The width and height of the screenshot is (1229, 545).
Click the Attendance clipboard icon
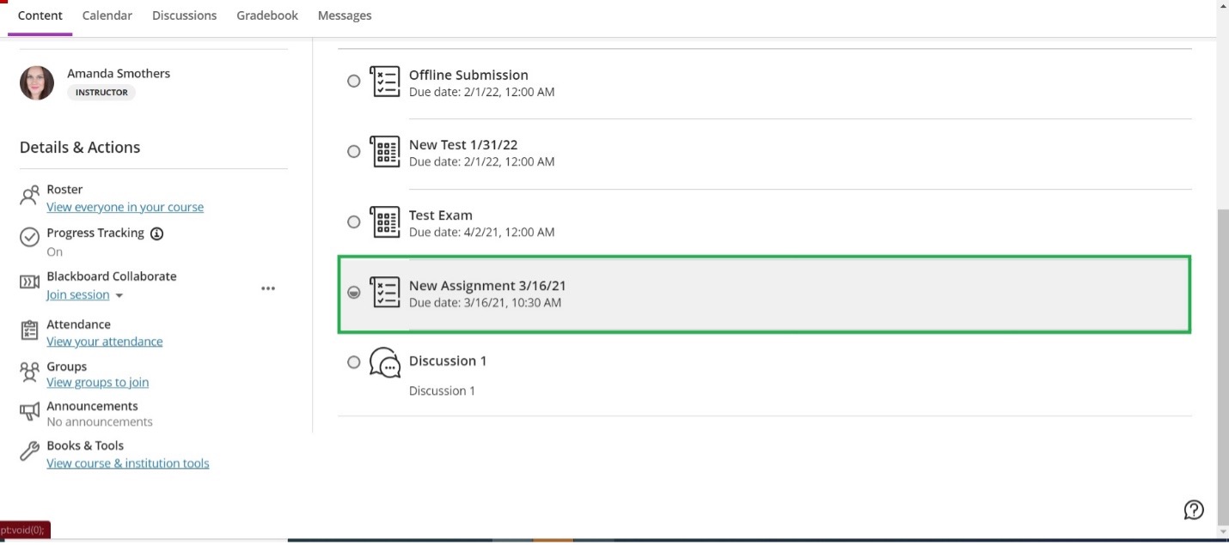pyautogui.click(x=30, y=330)
